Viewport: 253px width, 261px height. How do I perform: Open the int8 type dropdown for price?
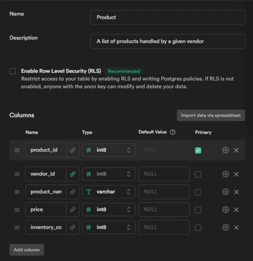(109, 210)
